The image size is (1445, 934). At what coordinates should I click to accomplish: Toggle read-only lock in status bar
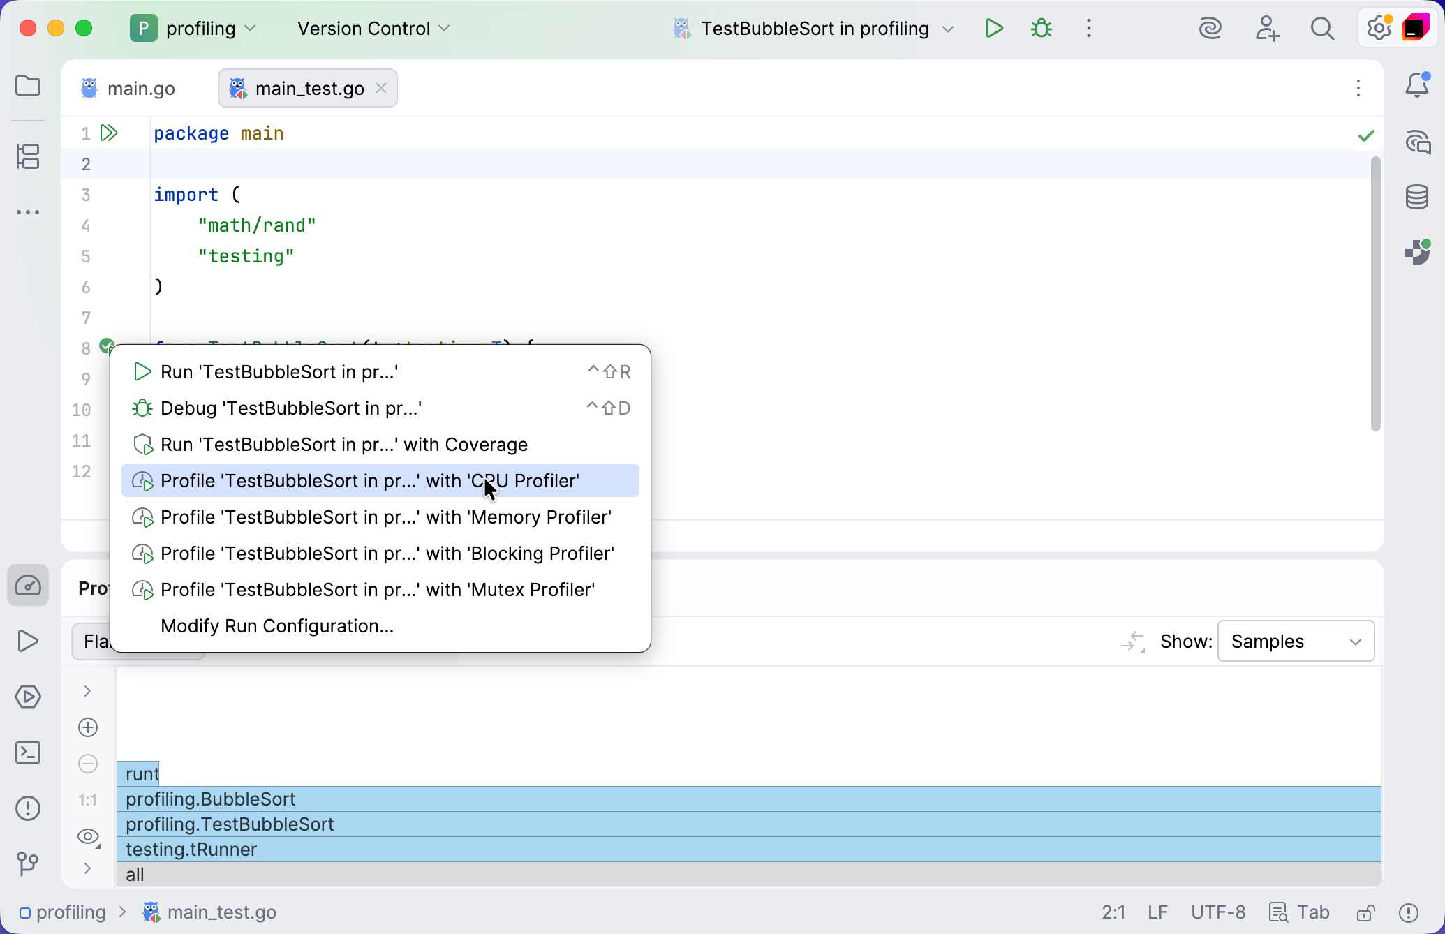pos(1365,912)
